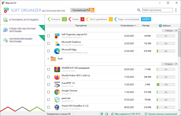Check the Oracle VM VirtualBox checkbox
The image size is (181, 116).
(x=48, y=107)
